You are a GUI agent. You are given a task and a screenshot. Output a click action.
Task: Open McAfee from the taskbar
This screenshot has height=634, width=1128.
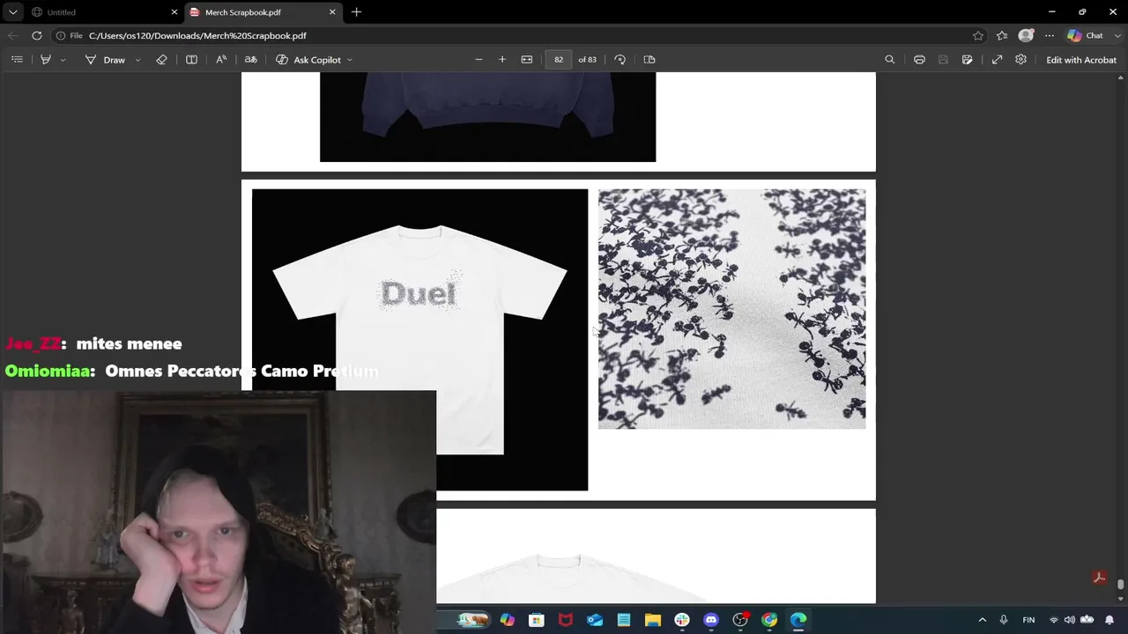565,620
